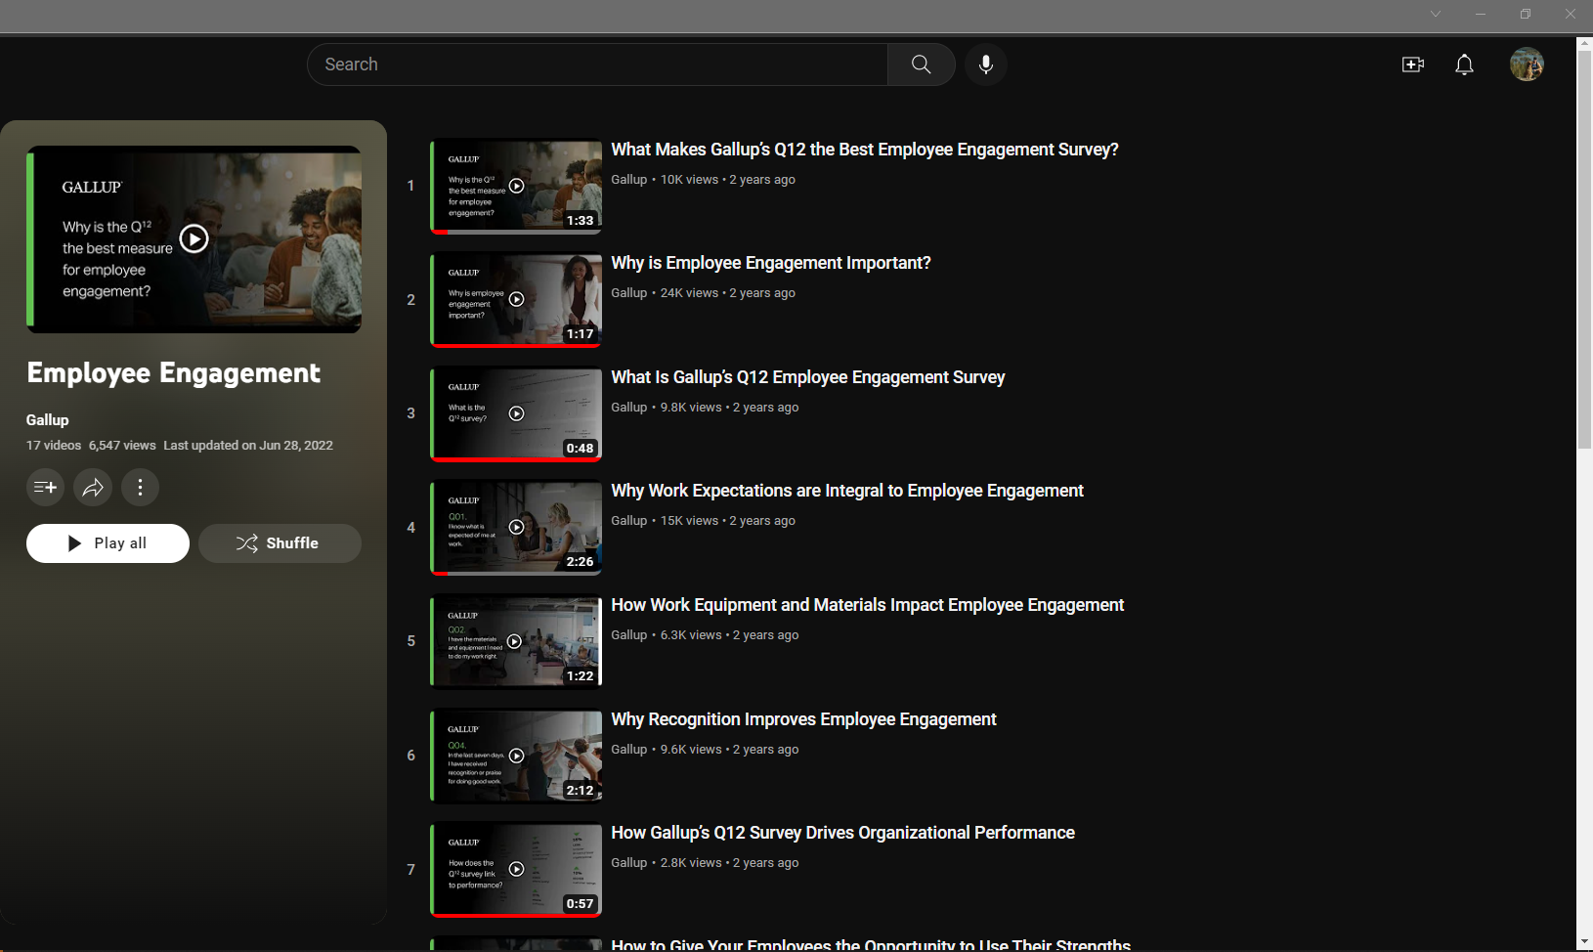Click thumbnail of video 3 lasting 0:48
Viewport: 1593px width, 952px height.
point(516,413)
